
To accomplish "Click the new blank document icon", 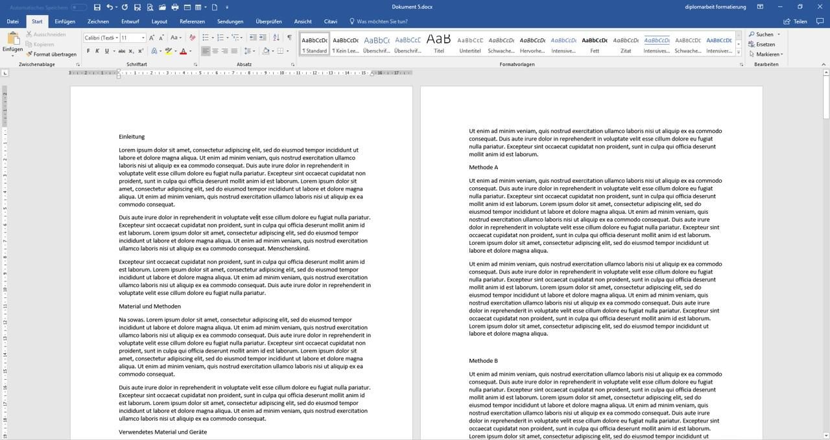I will (215, 7).
